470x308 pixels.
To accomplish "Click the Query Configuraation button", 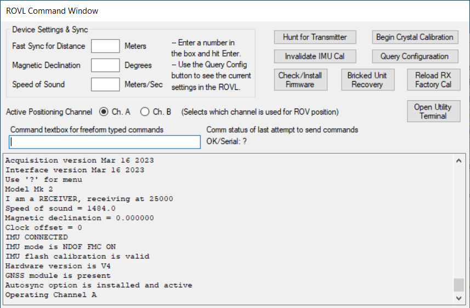I will tap(415, 56).
